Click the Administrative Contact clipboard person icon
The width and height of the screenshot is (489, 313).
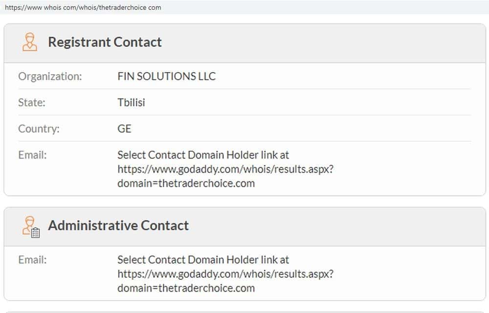pyautogui.click(x=31, y=226)
